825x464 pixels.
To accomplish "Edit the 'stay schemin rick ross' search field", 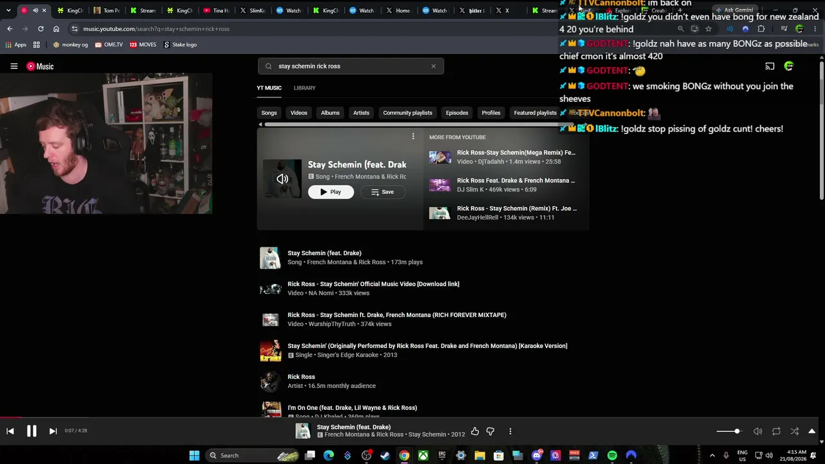I will tap(351, 66).
